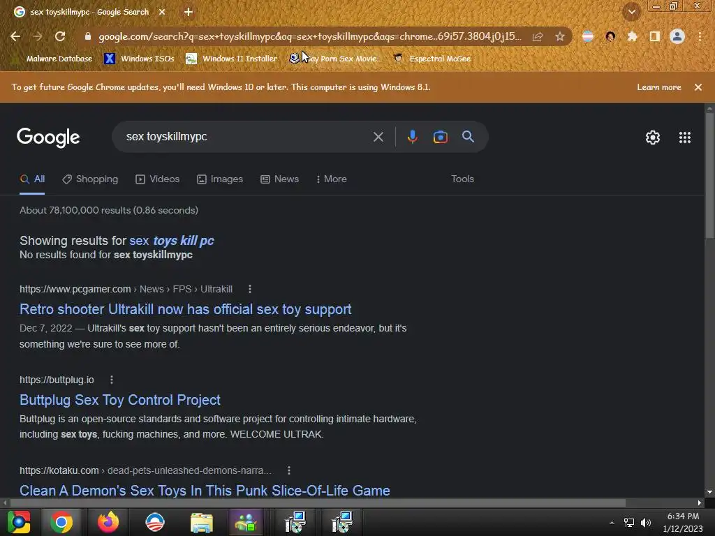Launch Firefox from the taskbar
This screenshot has height=536, width=715.
coord(108,522)
